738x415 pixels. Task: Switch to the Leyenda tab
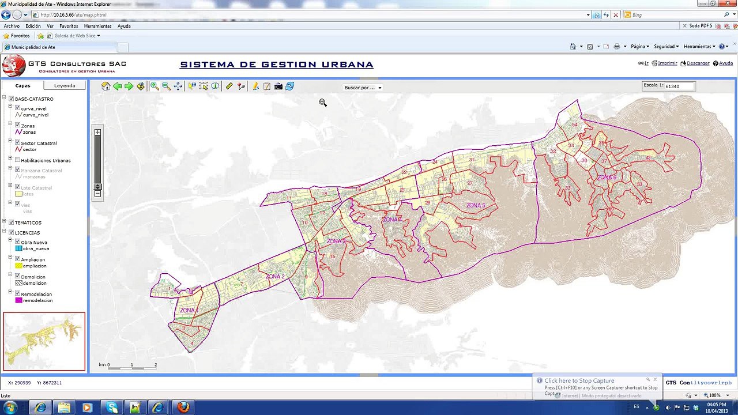pos(65,85)
